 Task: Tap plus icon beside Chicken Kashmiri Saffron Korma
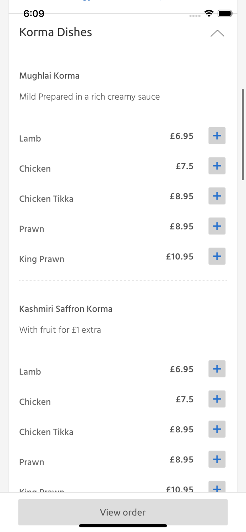217,399
